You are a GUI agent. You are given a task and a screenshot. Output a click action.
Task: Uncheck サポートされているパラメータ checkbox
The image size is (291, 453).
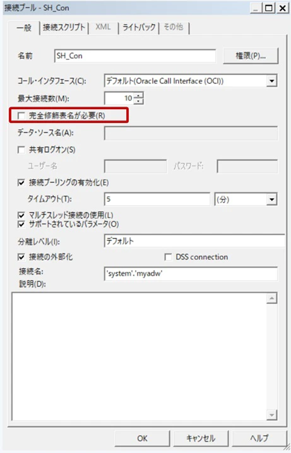(21, 224)
